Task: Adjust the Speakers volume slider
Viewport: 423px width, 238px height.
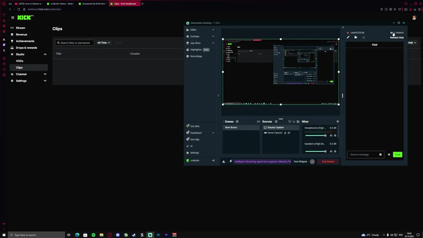Action: [x=316, y=151]
